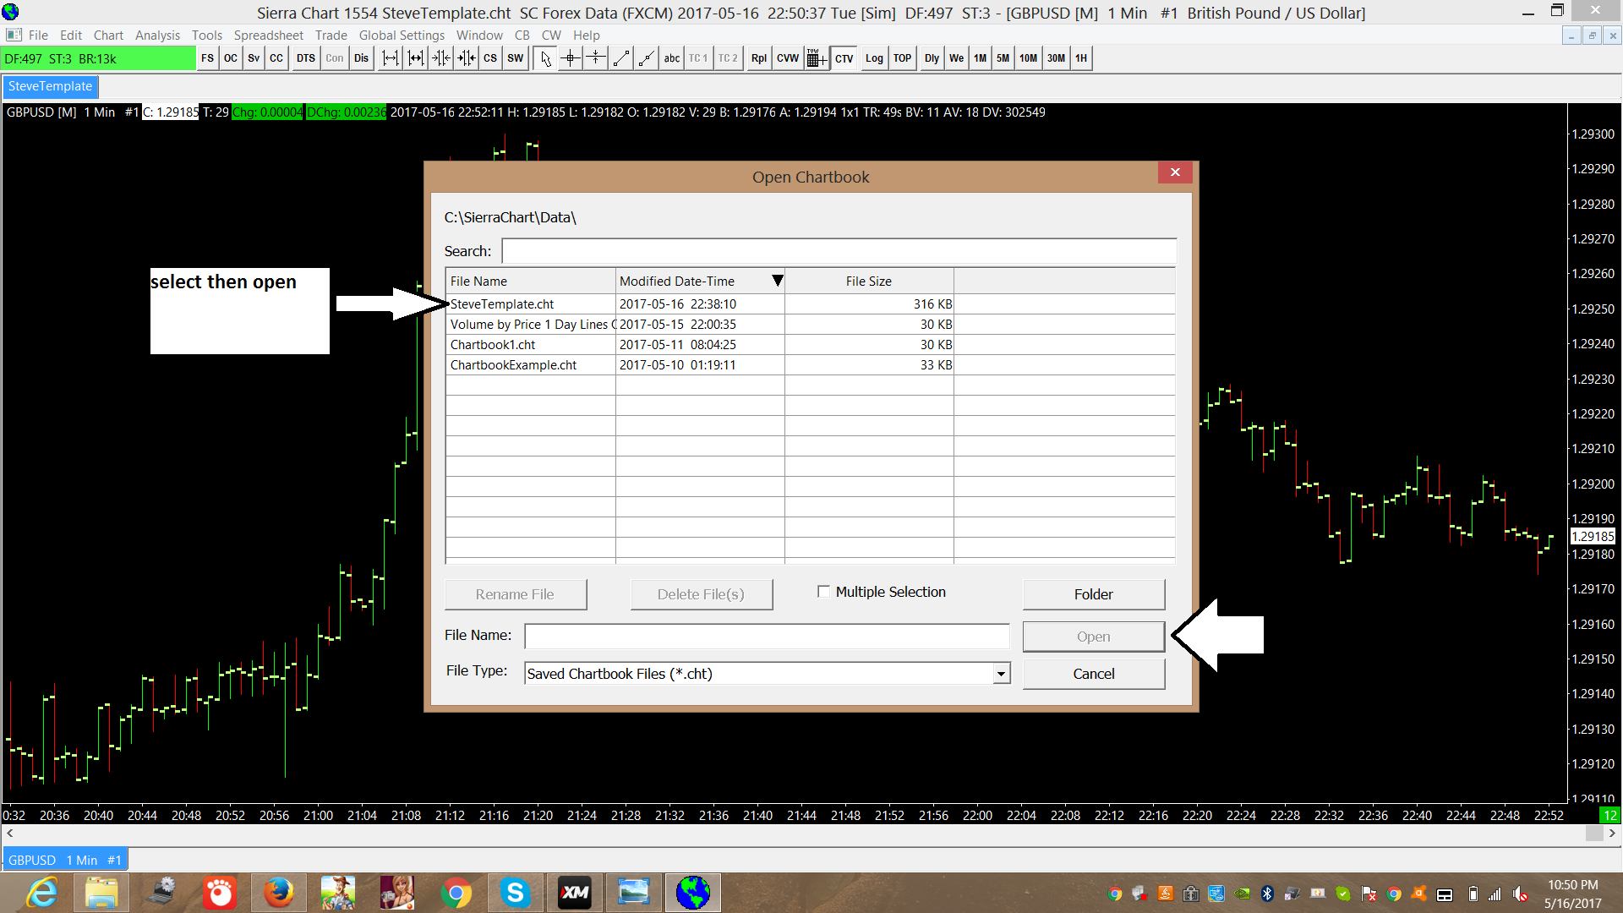Click the chart values crosshair tool

pos(571,58)
